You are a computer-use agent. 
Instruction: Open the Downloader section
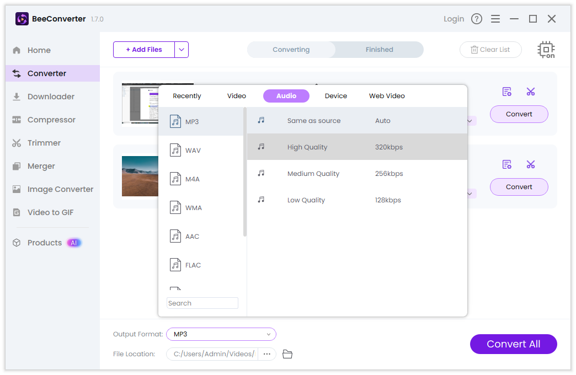pyautogui.click(x=51, y=97)
